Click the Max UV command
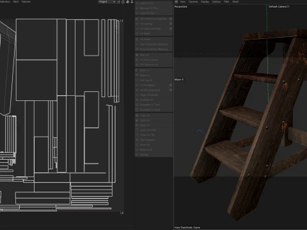The height and width of the screenshot is (230, 307). click(x=153, y=55)
